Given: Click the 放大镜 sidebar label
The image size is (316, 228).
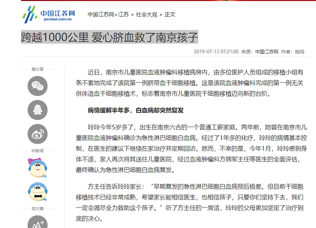Looking at the screenshot, I should point(37,208).
